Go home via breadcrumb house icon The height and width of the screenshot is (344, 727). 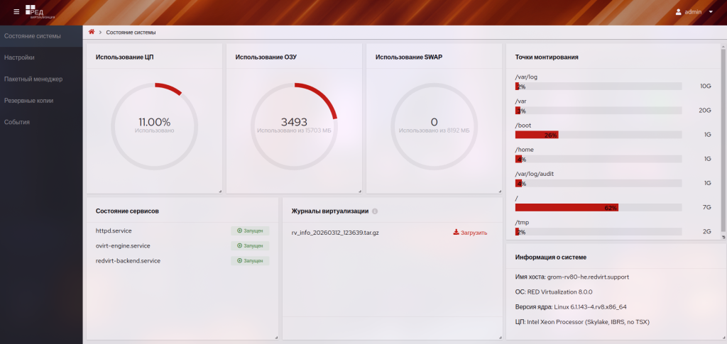(92, 32)
